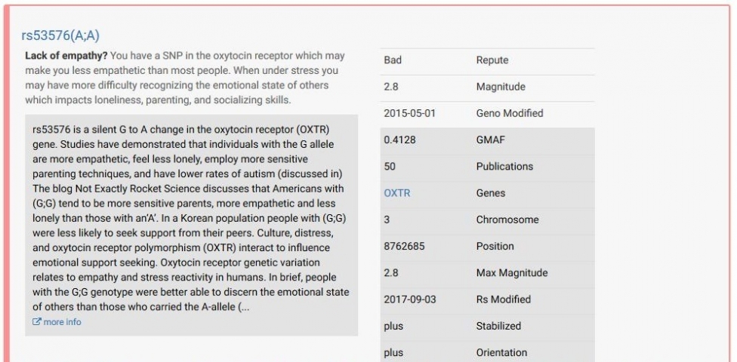Image resolution: width=737 pixels, height=362 pixels.
Task: Click the "Stabilized" row label
Action: [498, 327]
